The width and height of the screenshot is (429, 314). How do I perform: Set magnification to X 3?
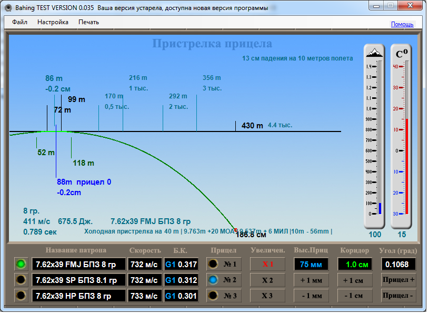tap(268, 296)
